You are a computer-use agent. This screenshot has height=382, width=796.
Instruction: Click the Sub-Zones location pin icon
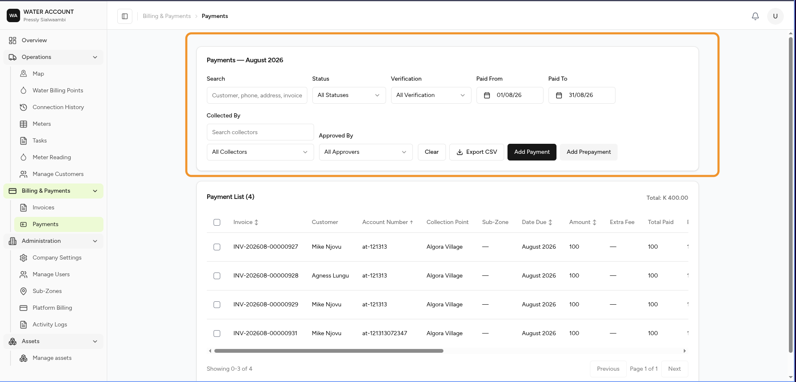tap(23, 291)
